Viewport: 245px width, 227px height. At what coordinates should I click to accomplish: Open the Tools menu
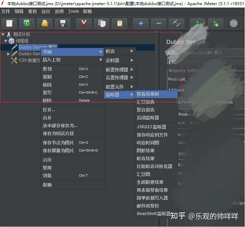(73, 11)
